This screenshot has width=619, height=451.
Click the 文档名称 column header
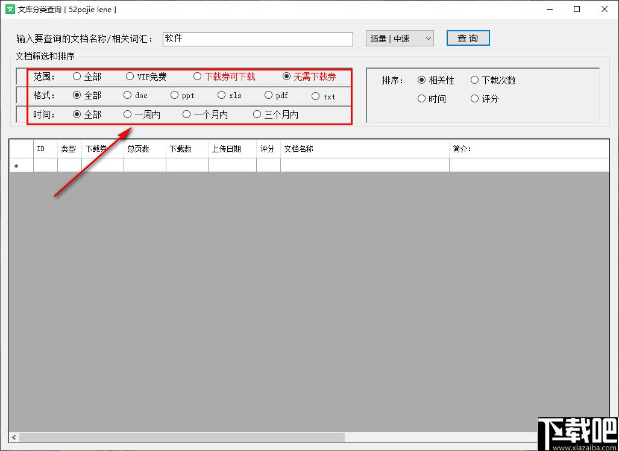point(365,149)
